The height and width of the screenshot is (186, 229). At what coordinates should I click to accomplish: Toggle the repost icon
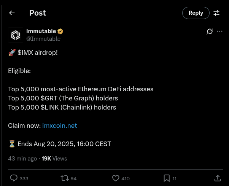[x=65, y=178]
